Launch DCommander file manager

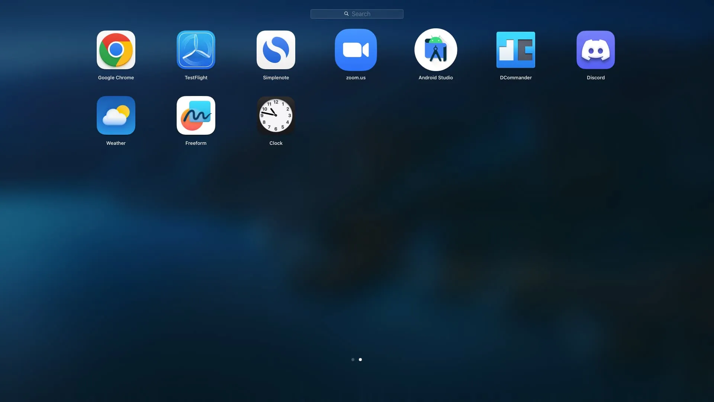[x=515, y=50]
